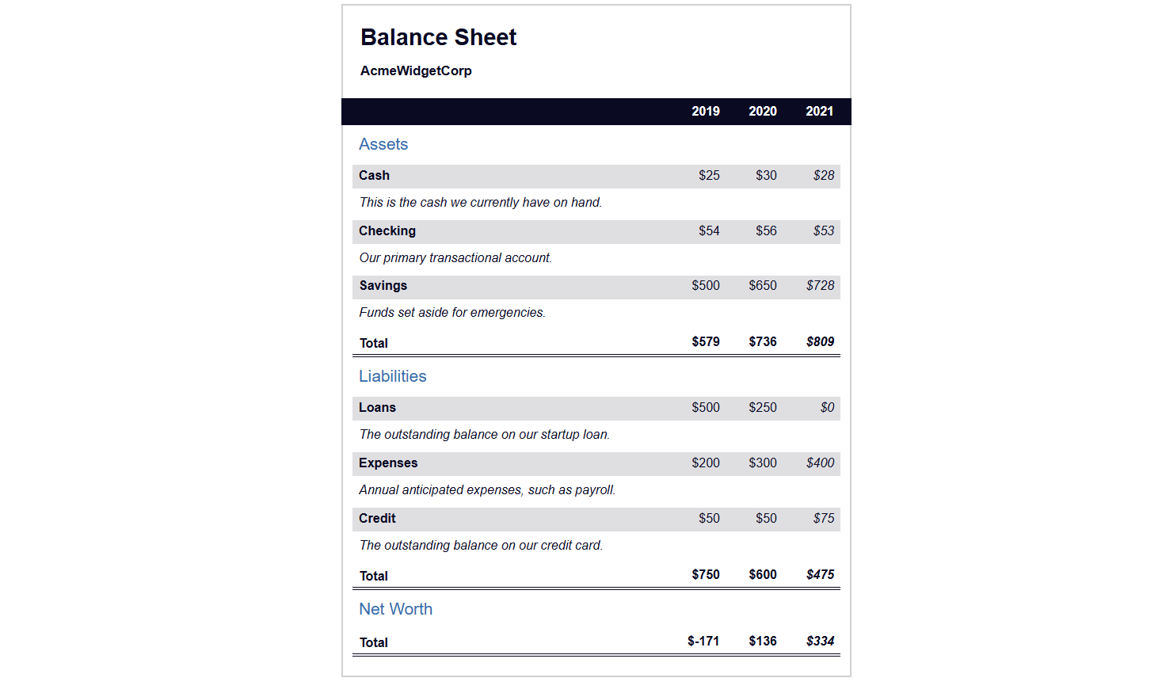Click the Balance Sheet title
The height and width of the screenshot is (693, 1162).
(x=438, y=37)
